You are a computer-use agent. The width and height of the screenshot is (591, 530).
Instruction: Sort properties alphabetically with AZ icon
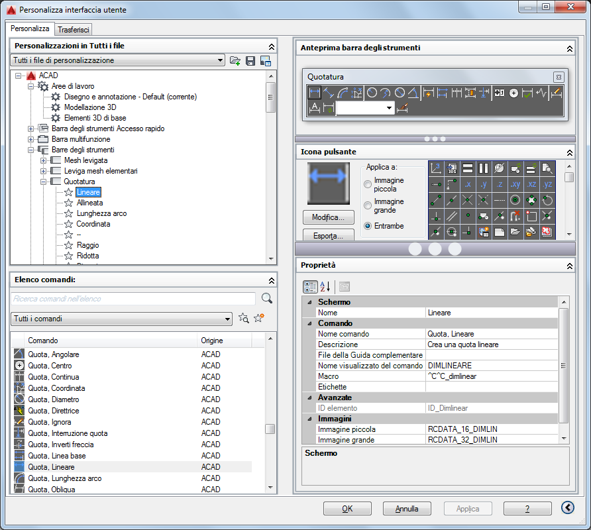tap(325, 286)
